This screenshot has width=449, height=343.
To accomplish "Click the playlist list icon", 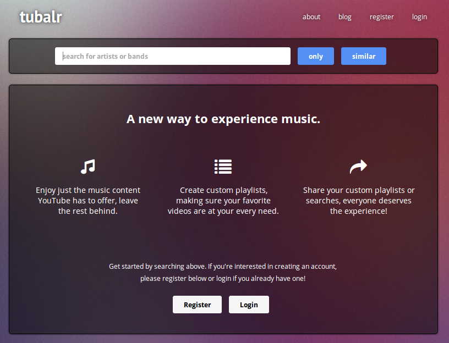I will tap(223, 167).
